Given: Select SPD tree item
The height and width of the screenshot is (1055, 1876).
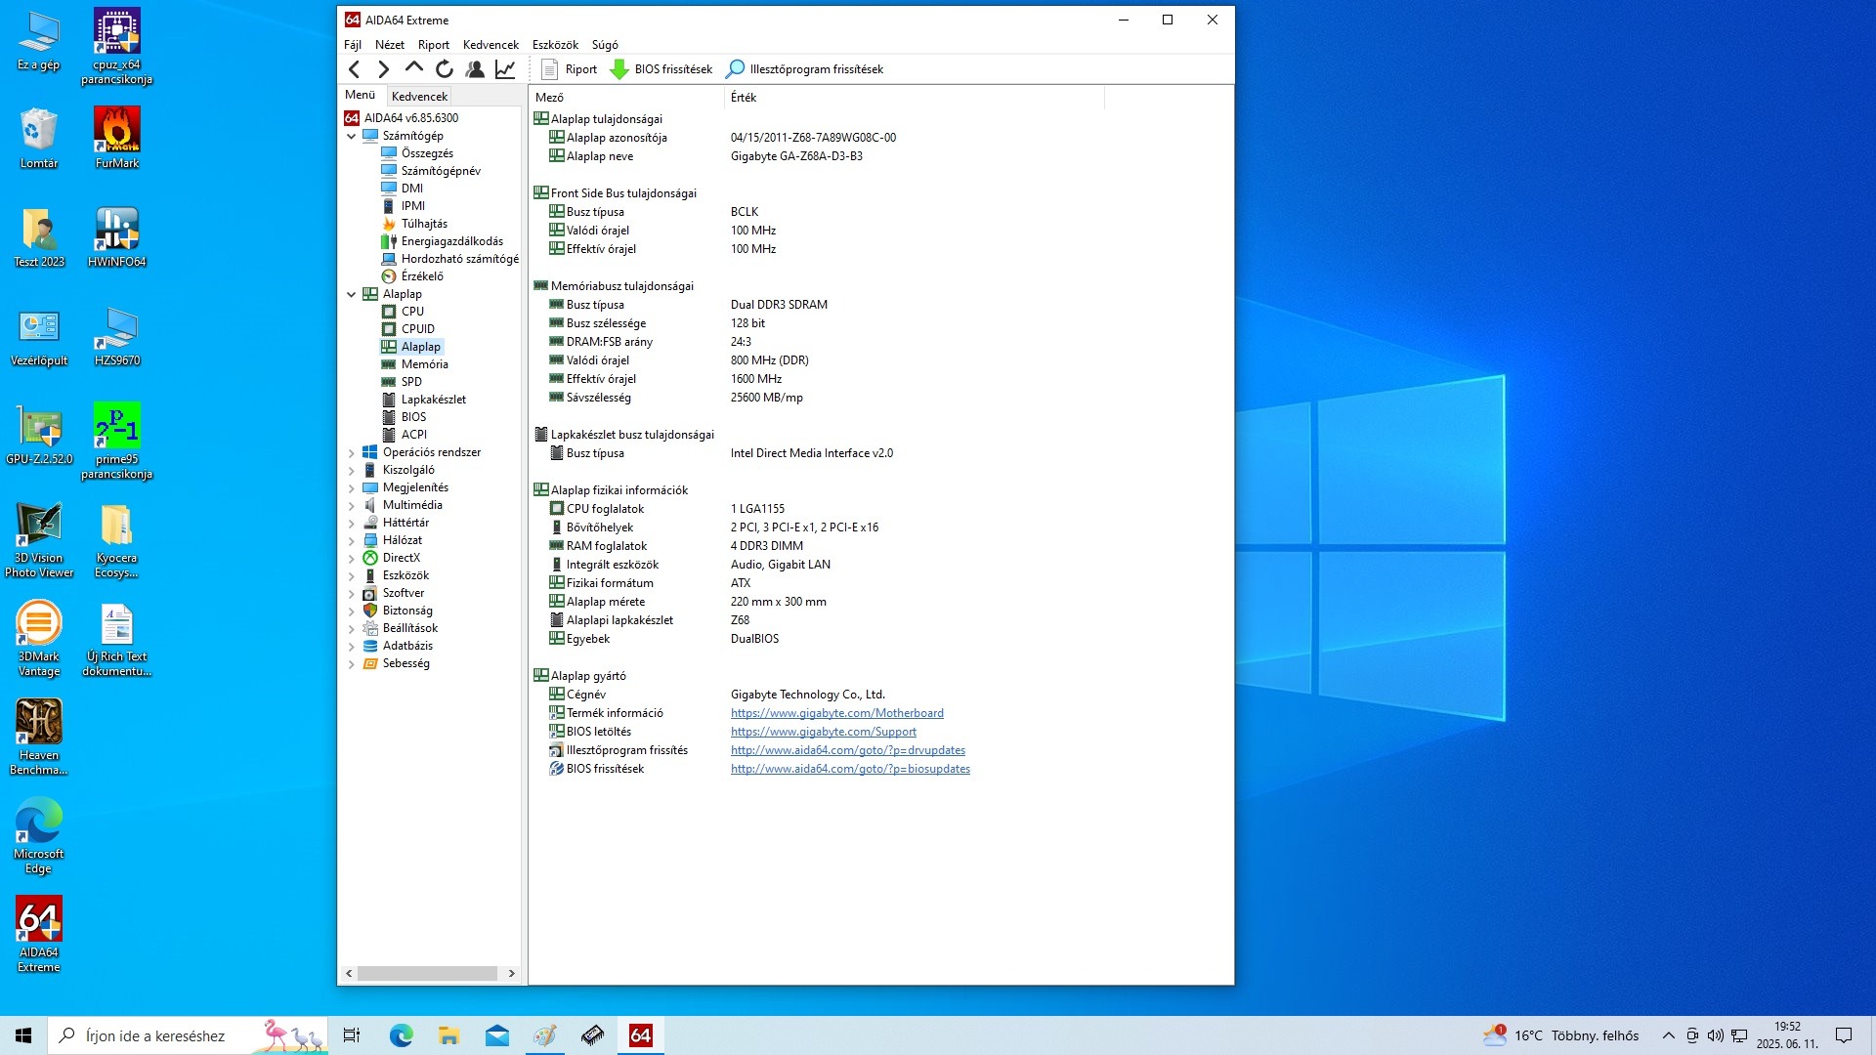Looking at the screenshot, I should (411, 382).
